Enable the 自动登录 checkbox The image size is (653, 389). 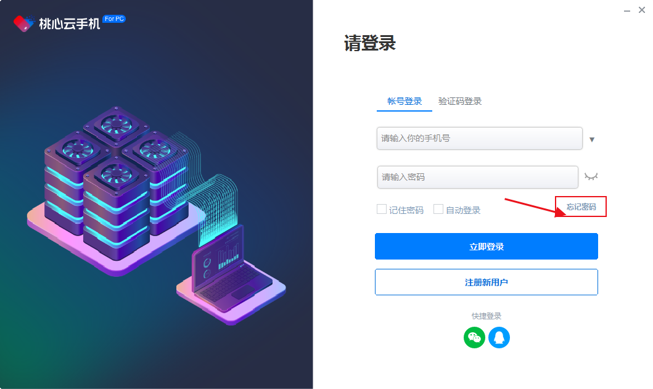[438, 209]
